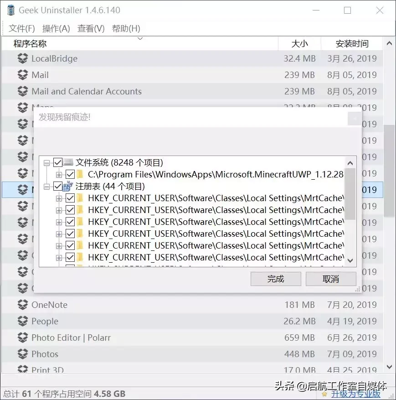Image resolution: width=396 pixels, height=400 pixels.
Task: Expand the fourth HKEY_CURRENT_USER registry node
Action: pos(59,234)
